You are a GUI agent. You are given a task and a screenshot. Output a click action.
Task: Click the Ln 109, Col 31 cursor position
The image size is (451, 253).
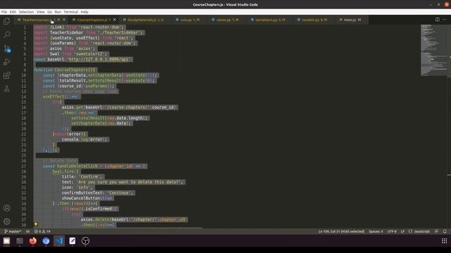point(341,231)
